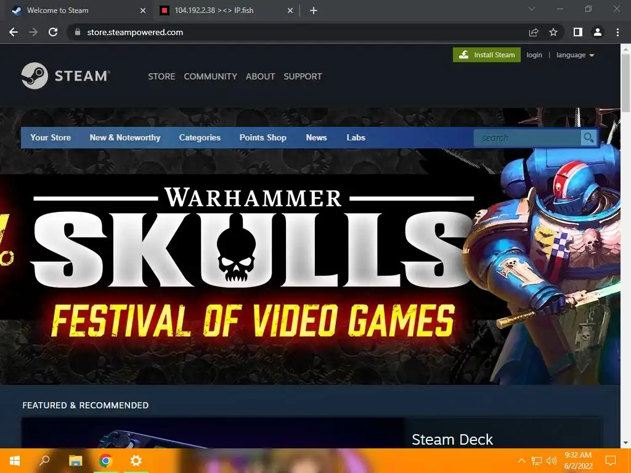
Task: Click the Chrome icon on the taskbar
Action: [x=105, y=461]
